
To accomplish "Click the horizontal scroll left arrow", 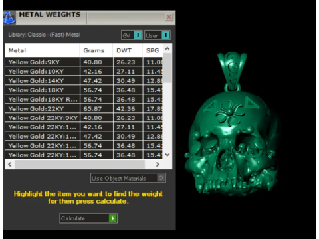I will click(x=10, y=164).
